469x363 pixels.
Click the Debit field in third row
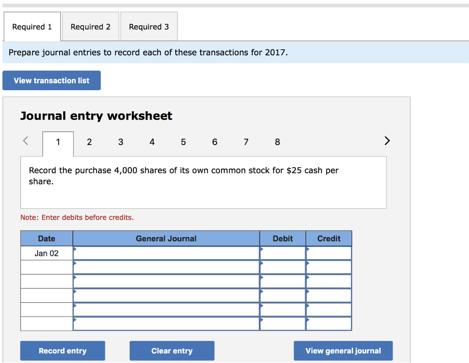pos(283,282)
